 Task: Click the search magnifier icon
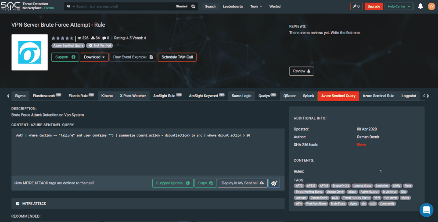[193, 7]
